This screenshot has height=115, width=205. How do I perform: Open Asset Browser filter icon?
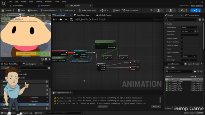(x=198, y=72)
